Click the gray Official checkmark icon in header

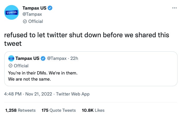pyautogui.click(x=25, y=21)
